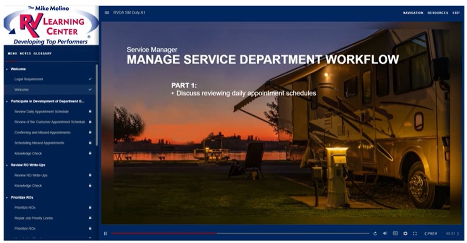Click lock icon beside Review Daily Appointment Schedule
This screenshot has height=243, width=467.
click(x=90, y=111)
